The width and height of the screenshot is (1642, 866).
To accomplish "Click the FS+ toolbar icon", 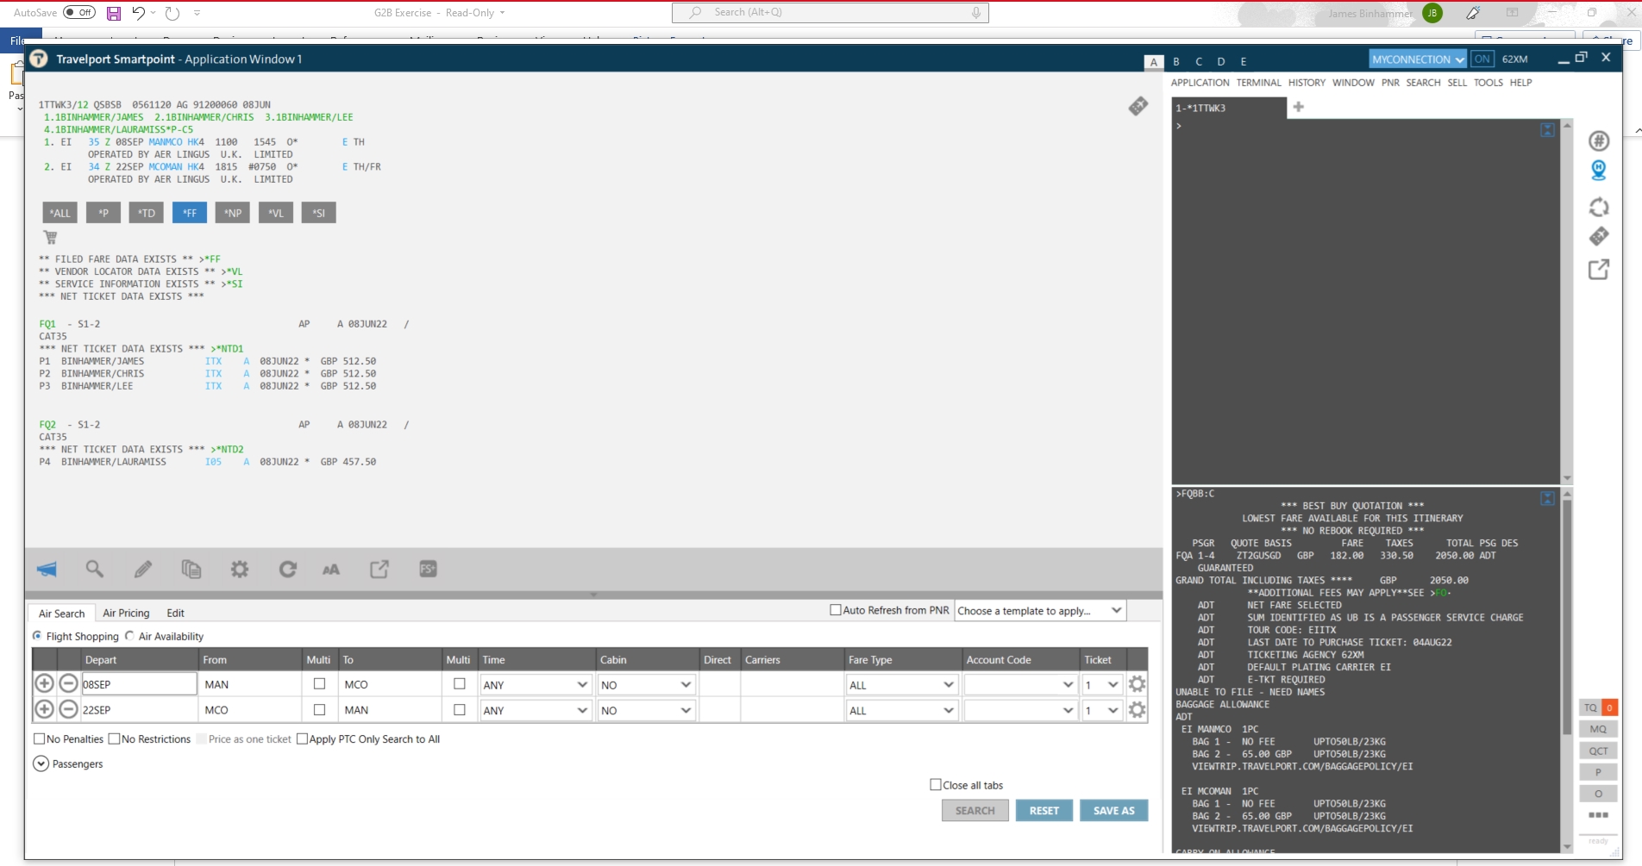I will click(428, 569).
